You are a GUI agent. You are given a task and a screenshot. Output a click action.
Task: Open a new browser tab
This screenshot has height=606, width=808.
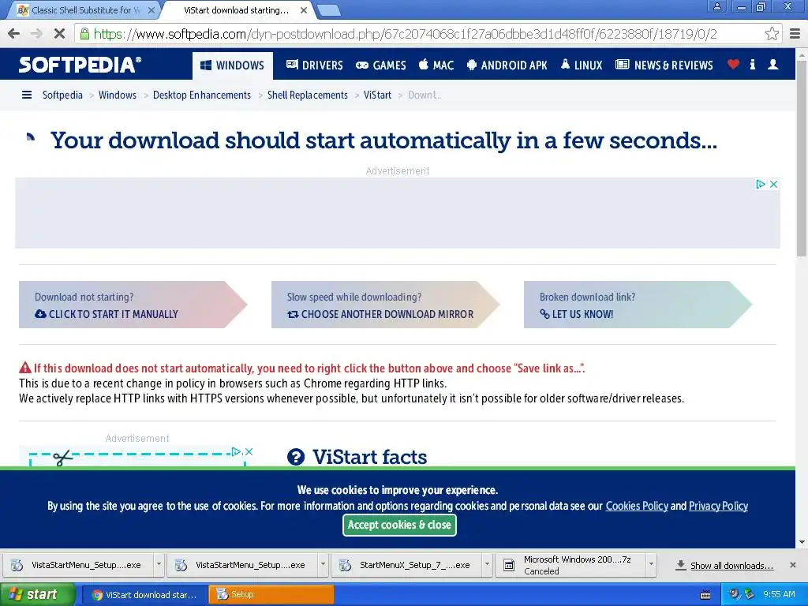(x=327, y=9)
